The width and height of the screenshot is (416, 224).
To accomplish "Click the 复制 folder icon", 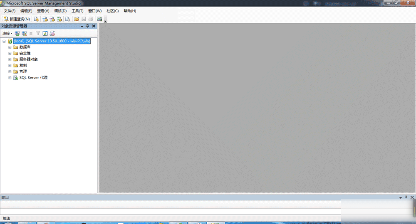I will pyautogui.click(x=15, y=66).
